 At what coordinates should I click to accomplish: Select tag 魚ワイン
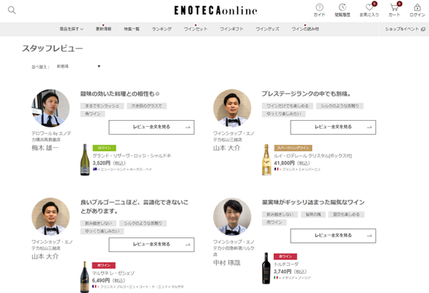point(93,114)
